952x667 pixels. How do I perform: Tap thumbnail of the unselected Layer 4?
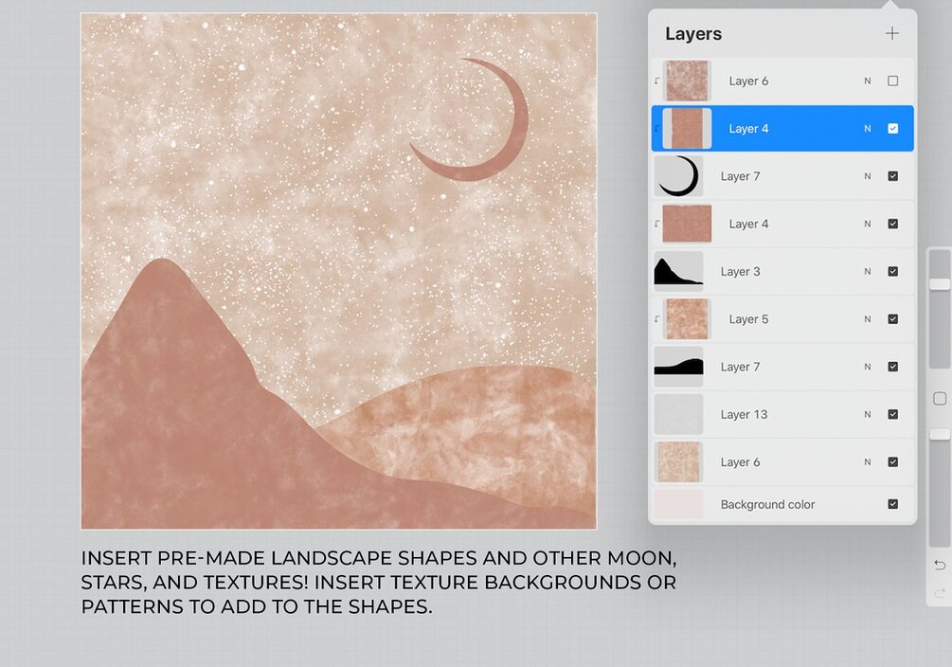pyautogui.click(x=687, y=224)
